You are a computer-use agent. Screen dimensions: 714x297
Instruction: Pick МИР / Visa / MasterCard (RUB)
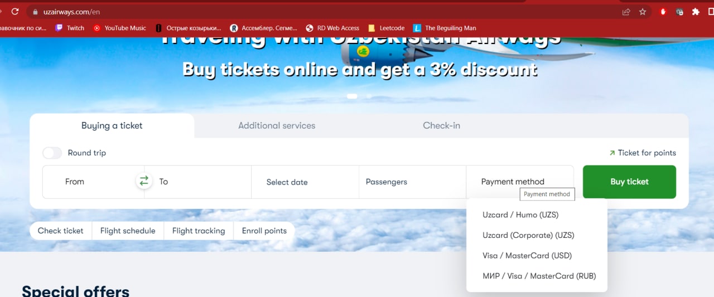coord(539,276)
